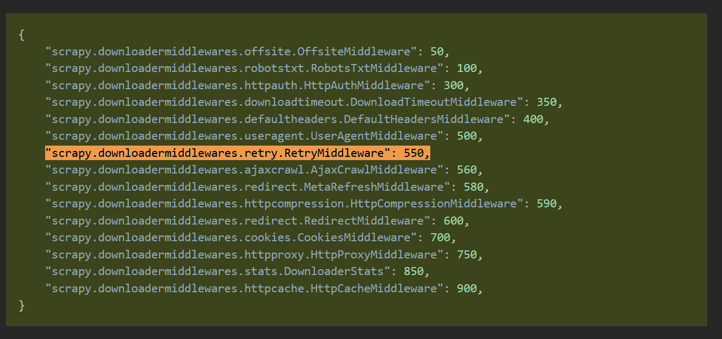Click the highlighted value 550
The width and height of the screenshot is (722, 339).
click(414, 153)
